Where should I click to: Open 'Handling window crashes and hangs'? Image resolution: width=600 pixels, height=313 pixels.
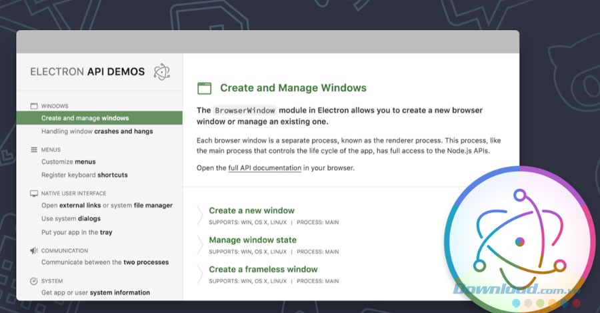pyautogui.click(x=97, y=131)
